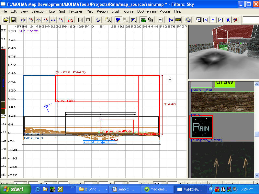Click the Open map file icon
The image size is (259, 194).
coord(6,20)
